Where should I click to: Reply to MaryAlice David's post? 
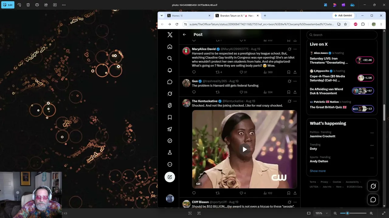click(194, 72)
